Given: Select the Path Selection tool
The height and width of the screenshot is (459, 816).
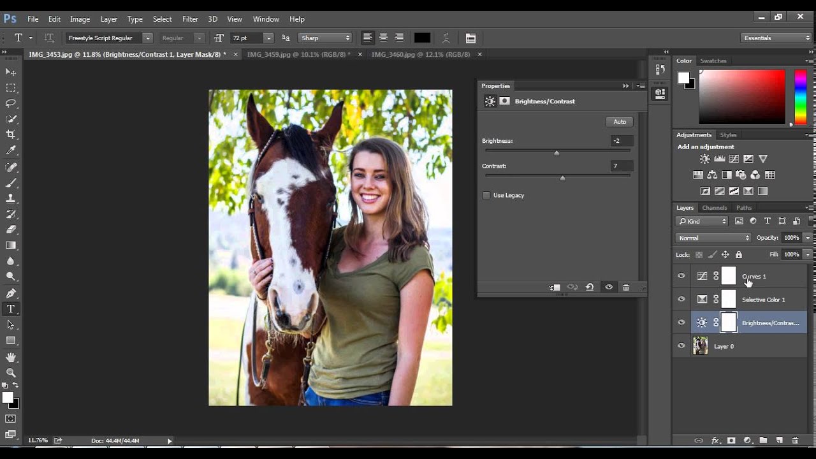Looking at the screenshot, I should coord(11,324).
